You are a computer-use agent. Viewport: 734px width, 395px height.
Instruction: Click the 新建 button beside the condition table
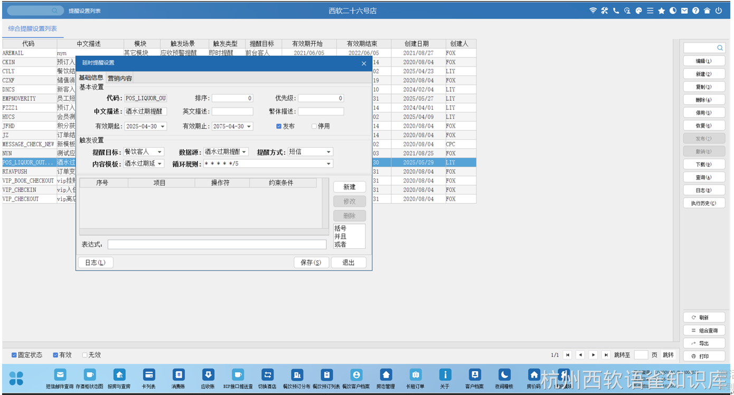(350, 187)
